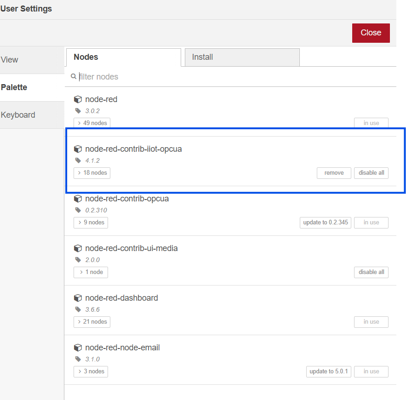This screenshot has width=406, height=400.
Task: Click the in use button for node-red
Action: click(372, 123)
